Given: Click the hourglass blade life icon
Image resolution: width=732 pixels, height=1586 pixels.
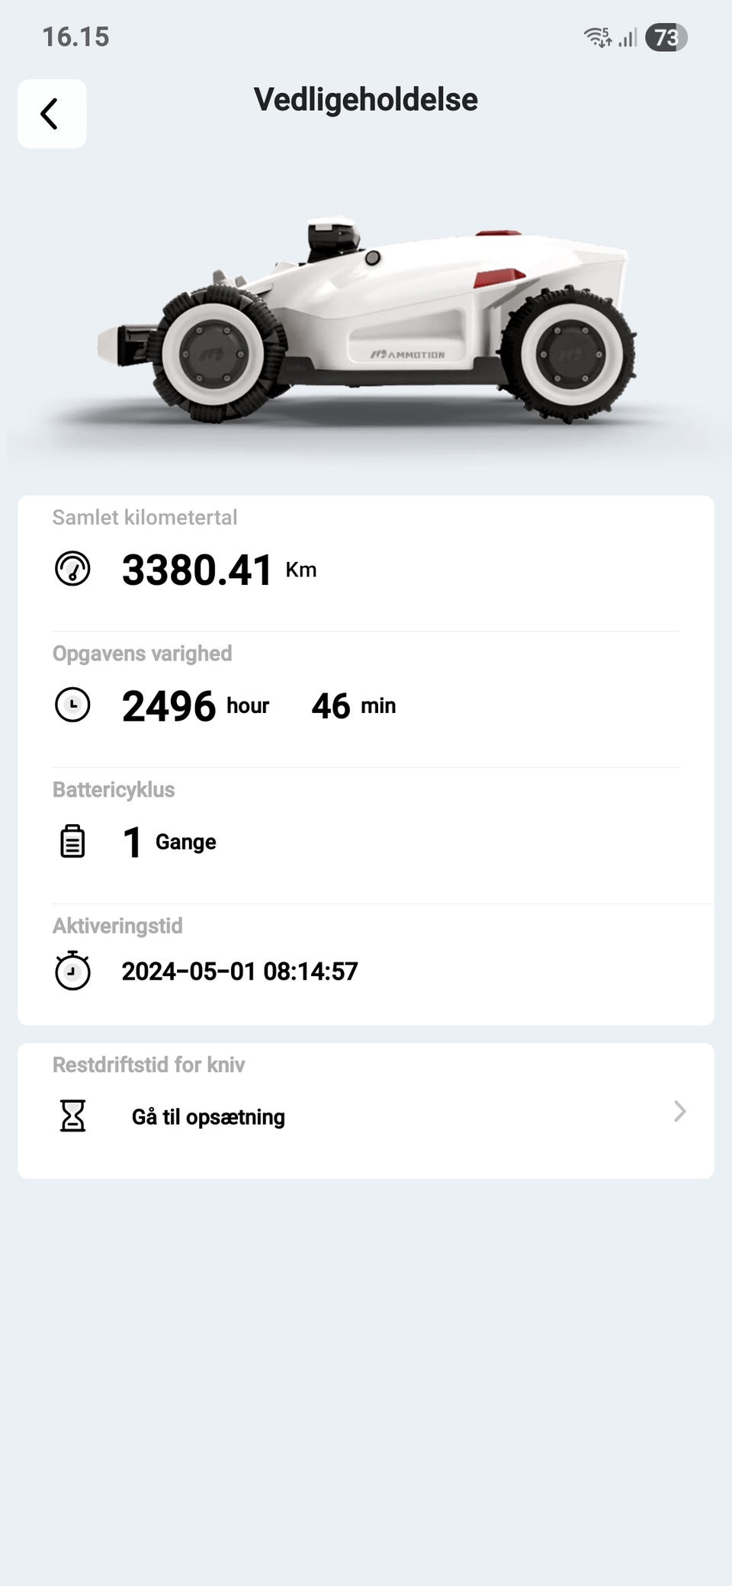Looking at the screenshot, I should click(72, 1116).
